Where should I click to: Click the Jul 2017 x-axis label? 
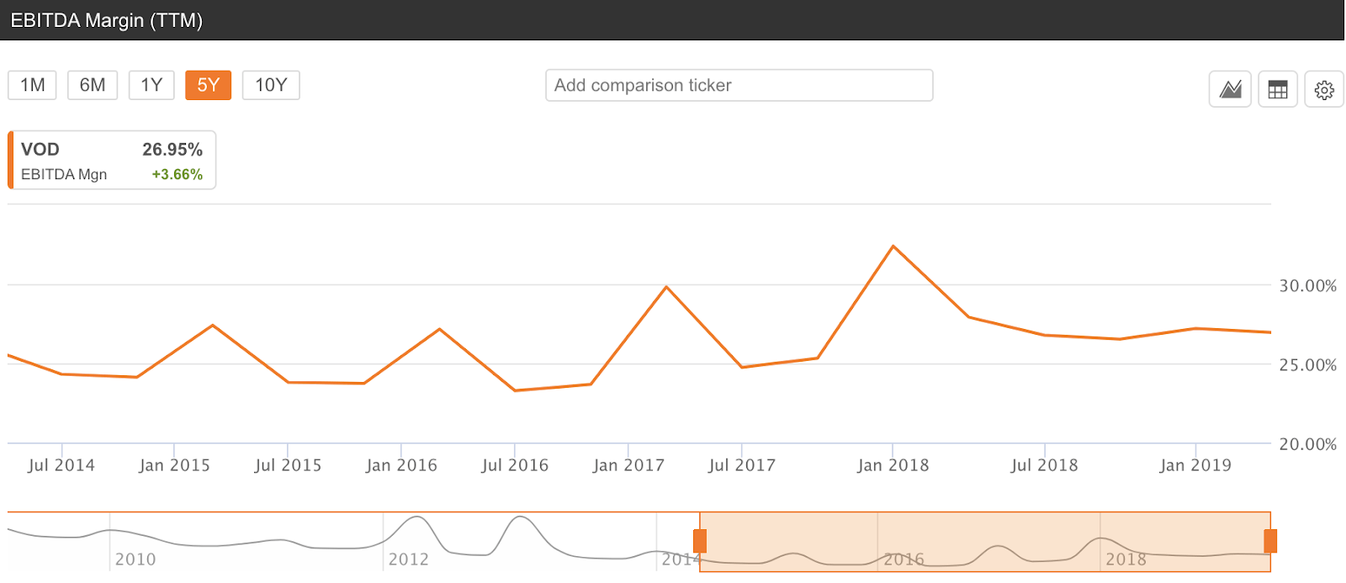point(742,465)
